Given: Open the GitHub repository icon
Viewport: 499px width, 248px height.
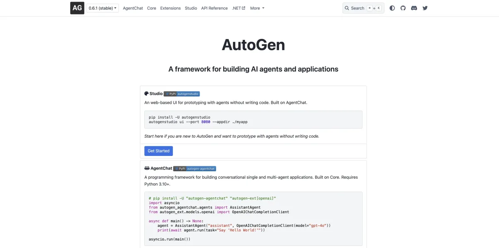Looking at the screenshot, I should tap(403, 8).
